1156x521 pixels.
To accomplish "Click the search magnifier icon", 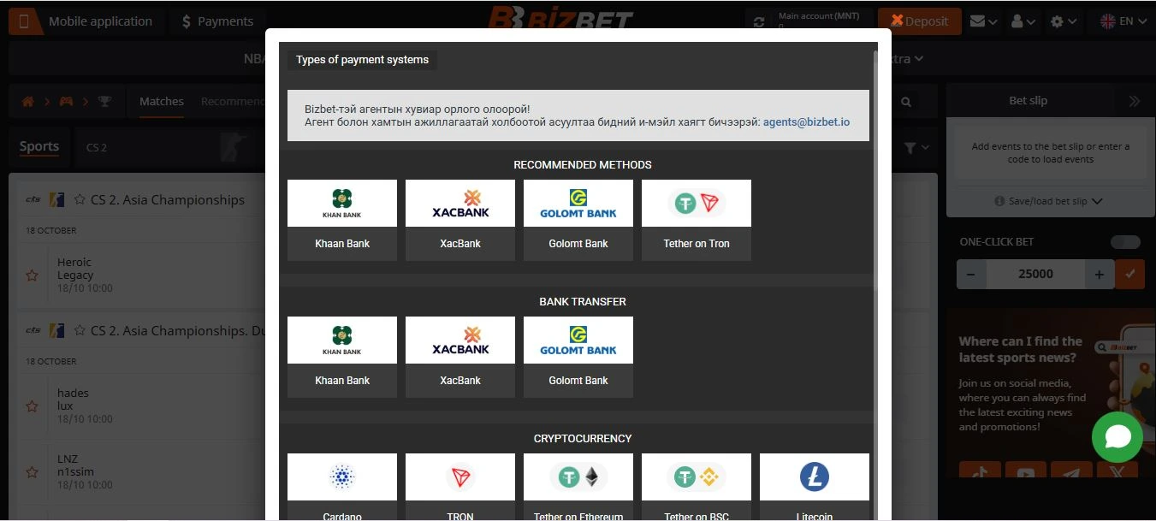I will point(906,102).
